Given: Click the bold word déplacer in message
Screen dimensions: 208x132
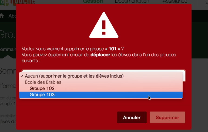Looking at the screenshot, I should [100, 55].
